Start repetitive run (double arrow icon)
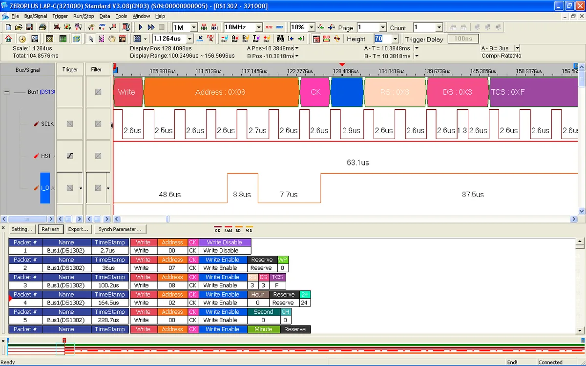The width and height of the screenshot is (586, 366). coord(151,27)
